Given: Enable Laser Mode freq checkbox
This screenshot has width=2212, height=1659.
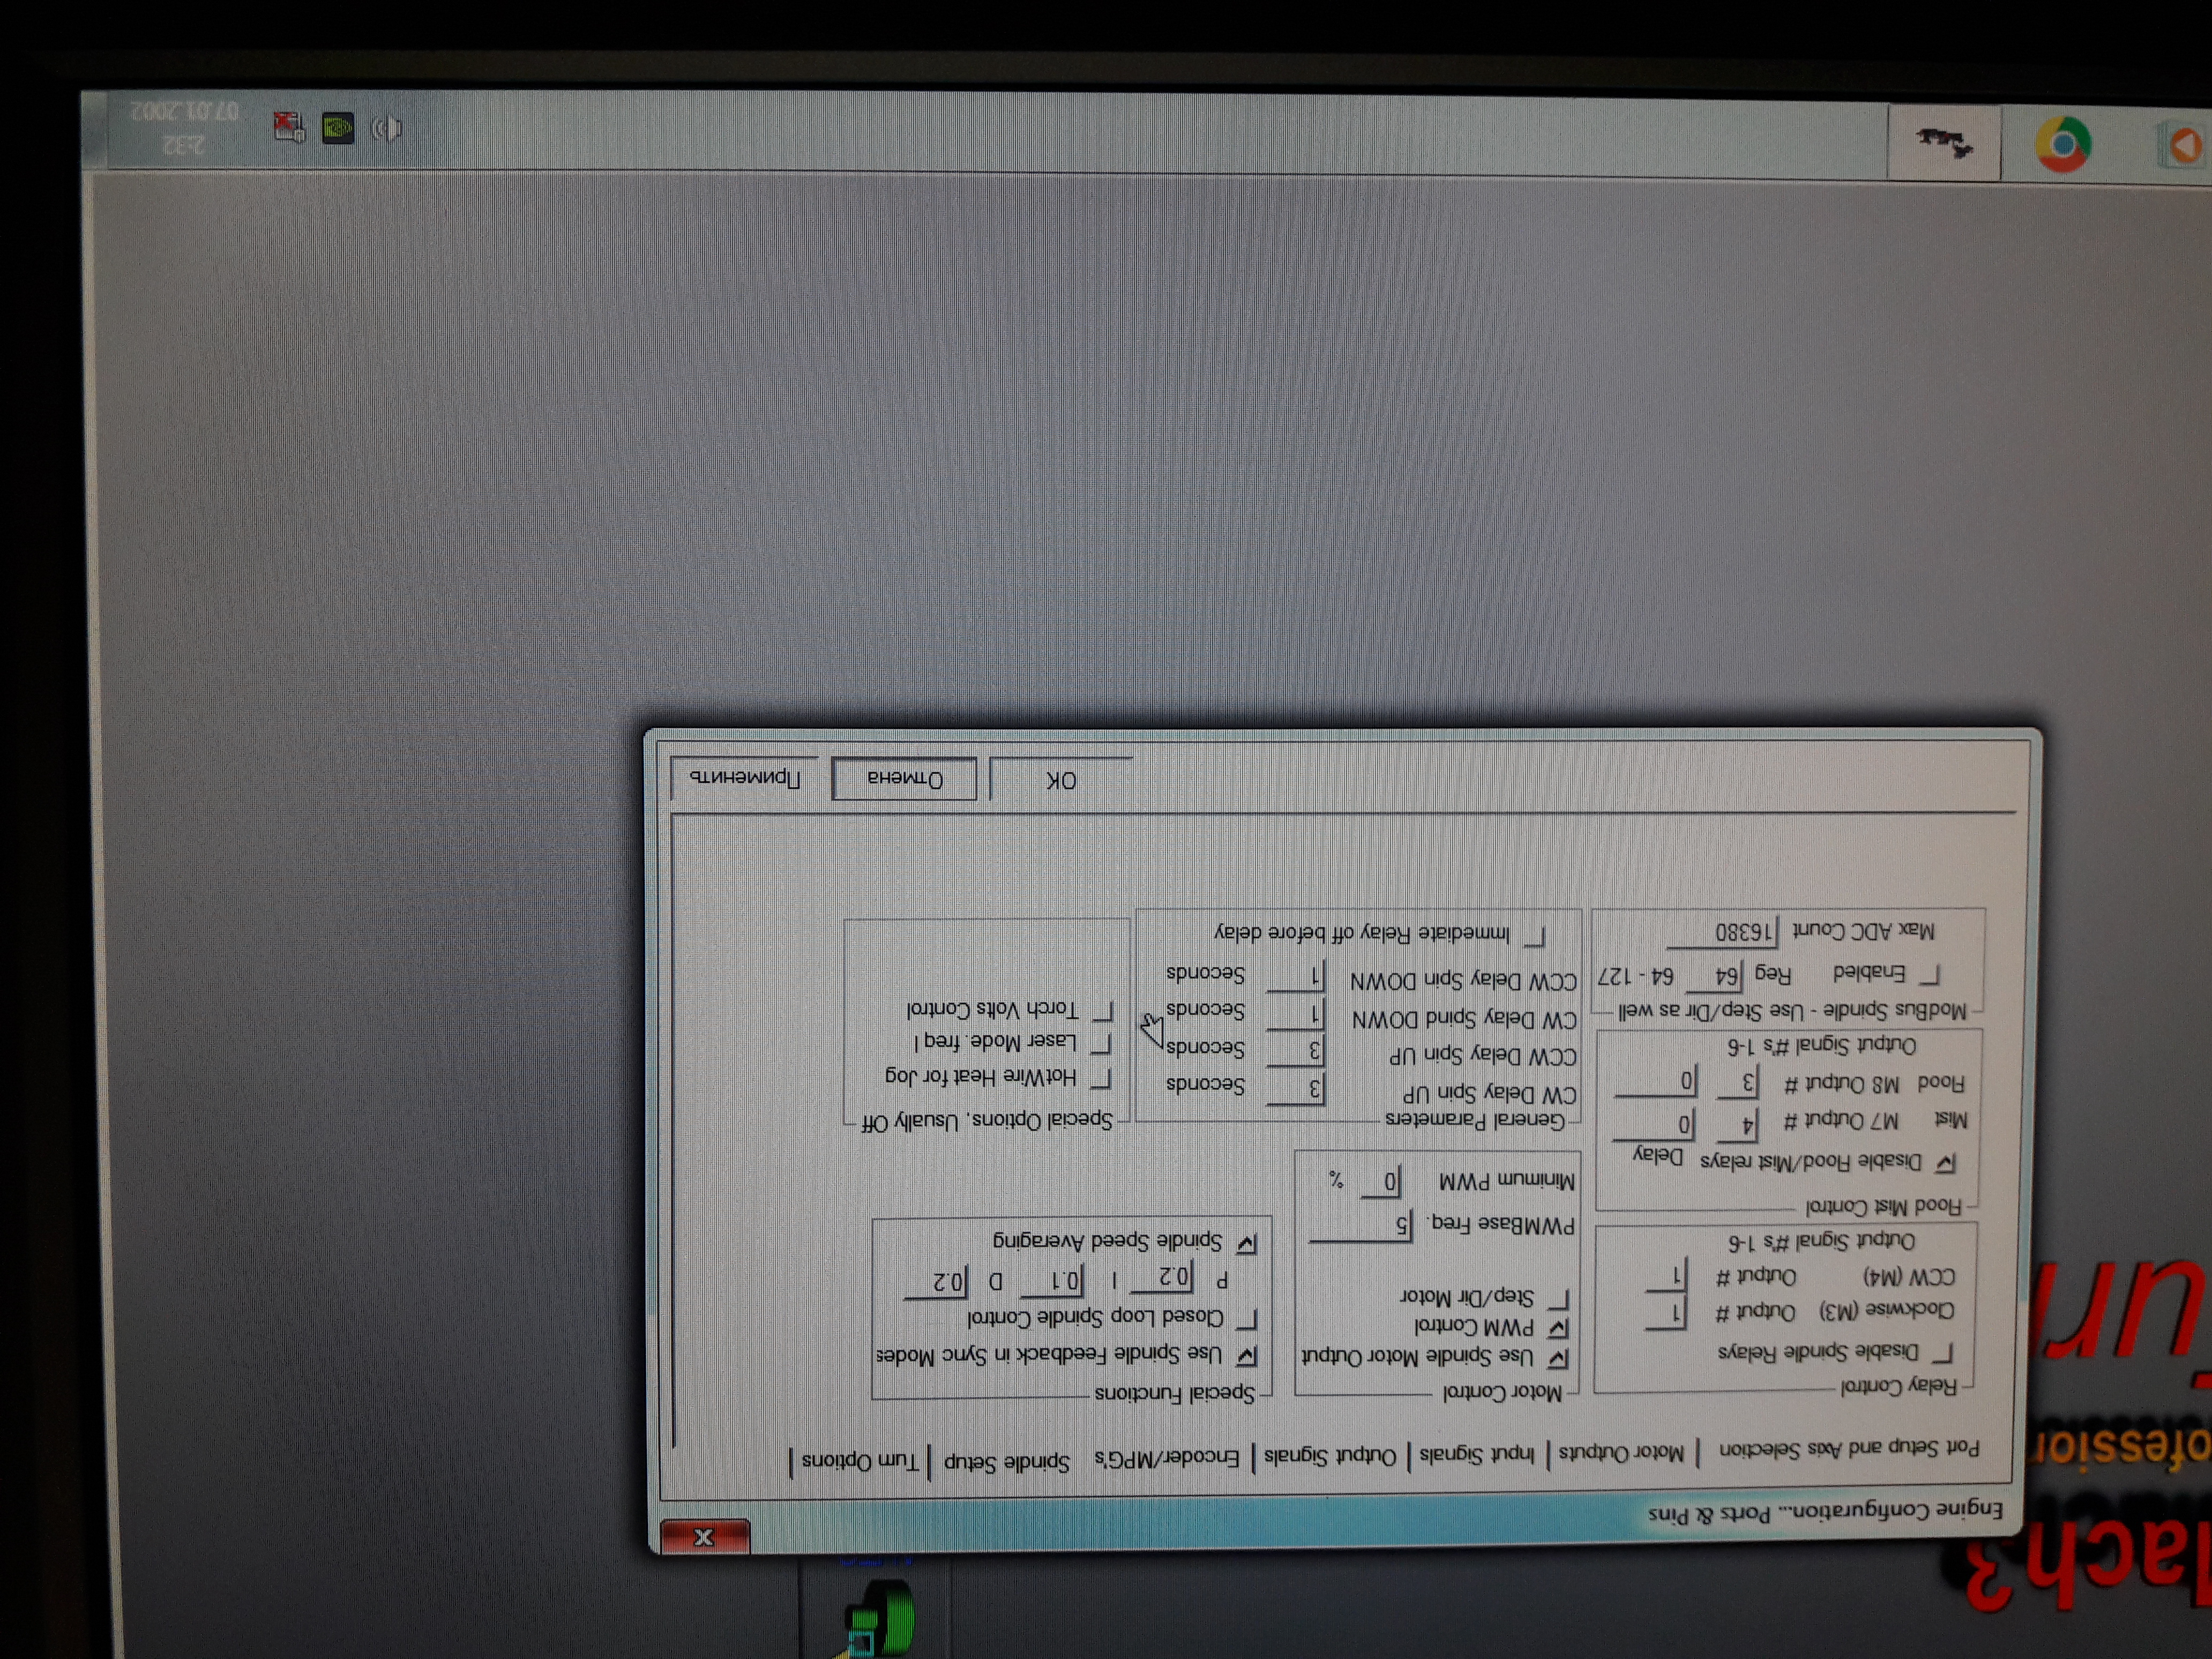Looking at the screenshot, I should point(1101,1044).
